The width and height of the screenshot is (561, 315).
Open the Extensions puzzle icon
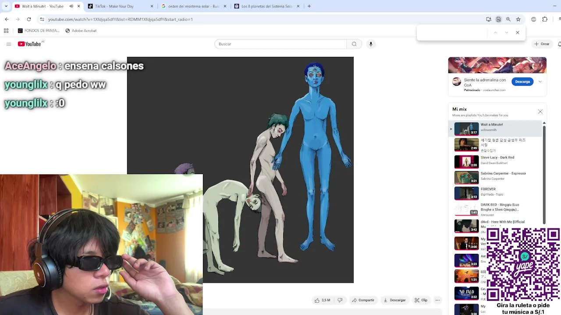pyautogui.click(x=545, y=19)
